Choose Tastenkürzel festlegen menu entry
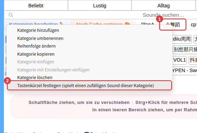The height and width of the screenshot is (133, 197). pyautogui.click(x=89, y=86)
